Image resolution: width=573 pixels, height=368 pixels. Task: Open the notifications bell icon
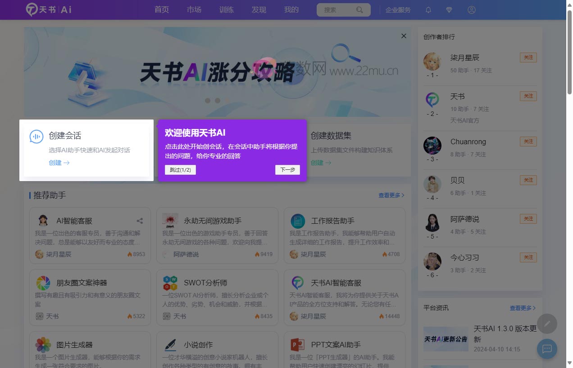click(427, 9)
